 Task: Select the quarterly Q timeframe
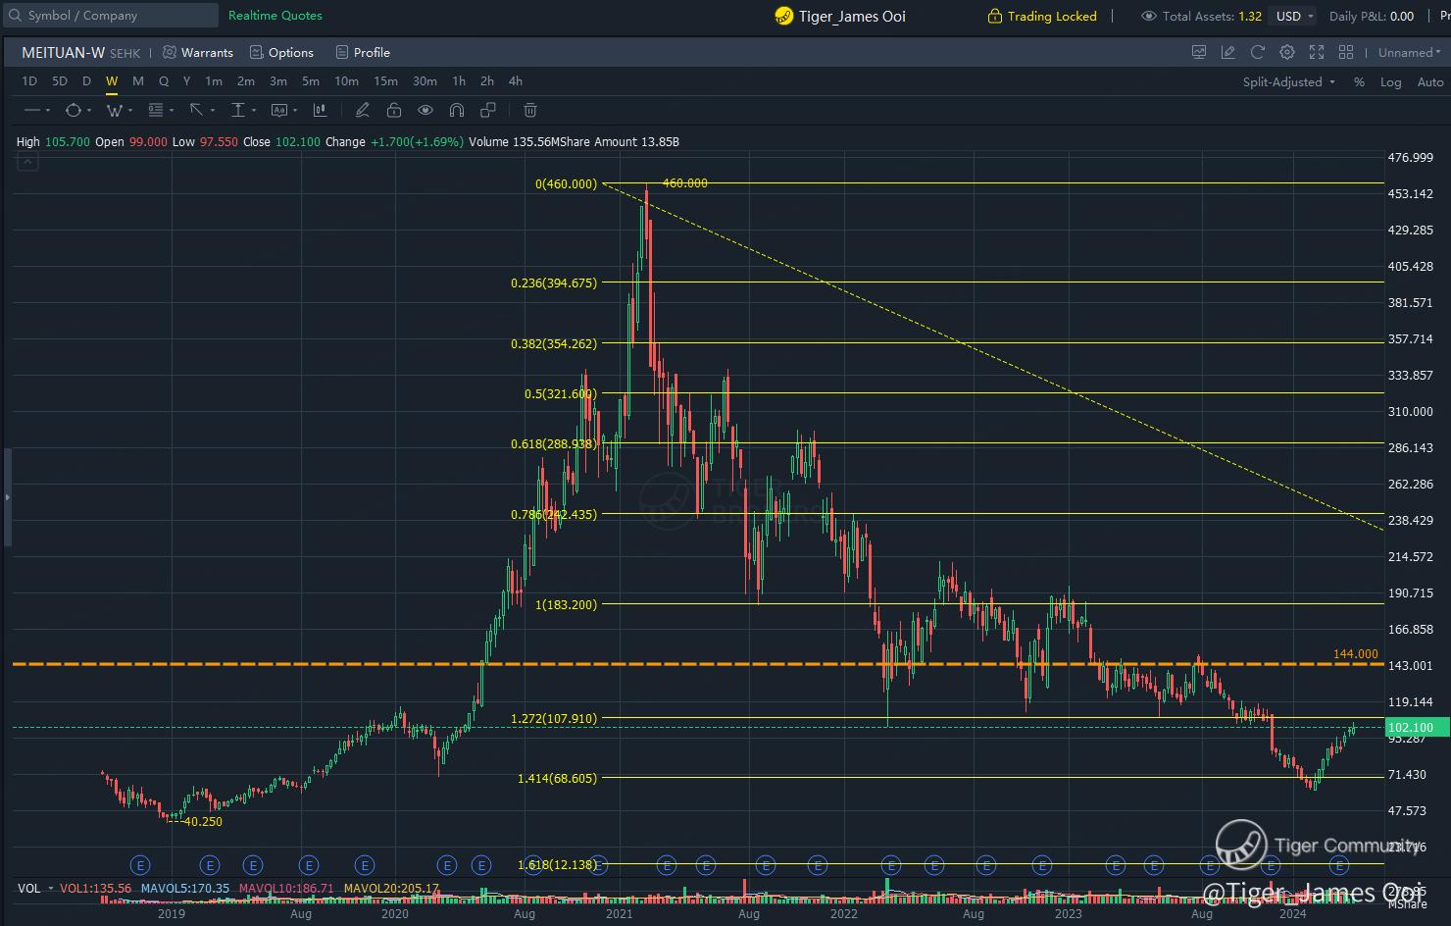click(x=164, y=81)
